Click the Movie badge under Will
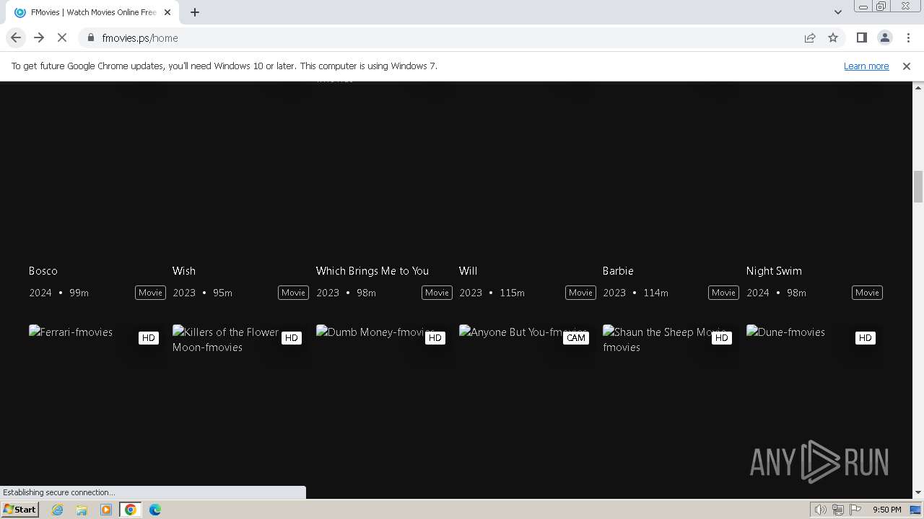 click(580, 293)
